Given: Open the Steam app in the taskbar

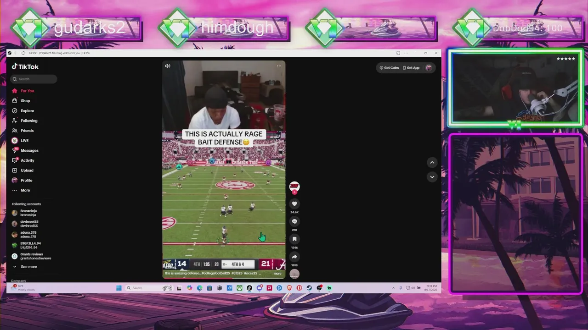Looking at the screenshot, I should click(309, 288).
